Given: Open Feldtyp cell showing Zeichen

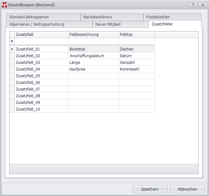Looking at the screenshot, I should click(x=136, y=49).
